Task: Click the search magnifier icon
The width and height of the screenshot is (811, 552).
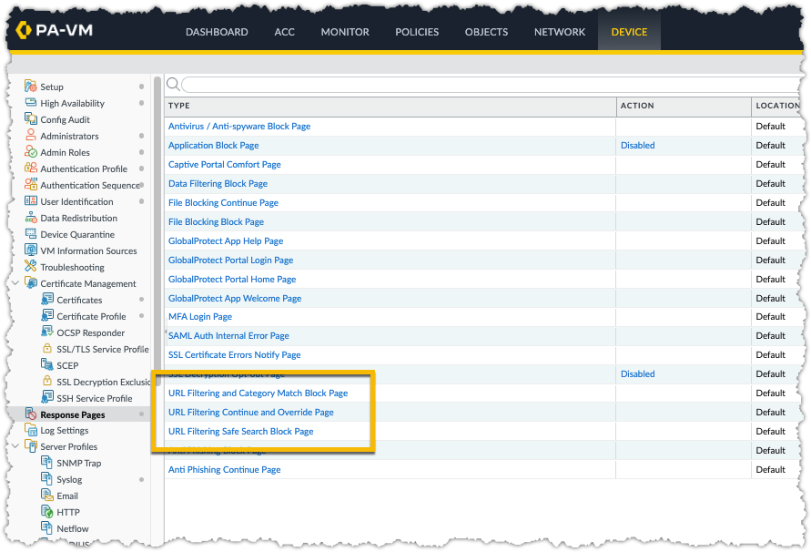Action: point(173,85)
